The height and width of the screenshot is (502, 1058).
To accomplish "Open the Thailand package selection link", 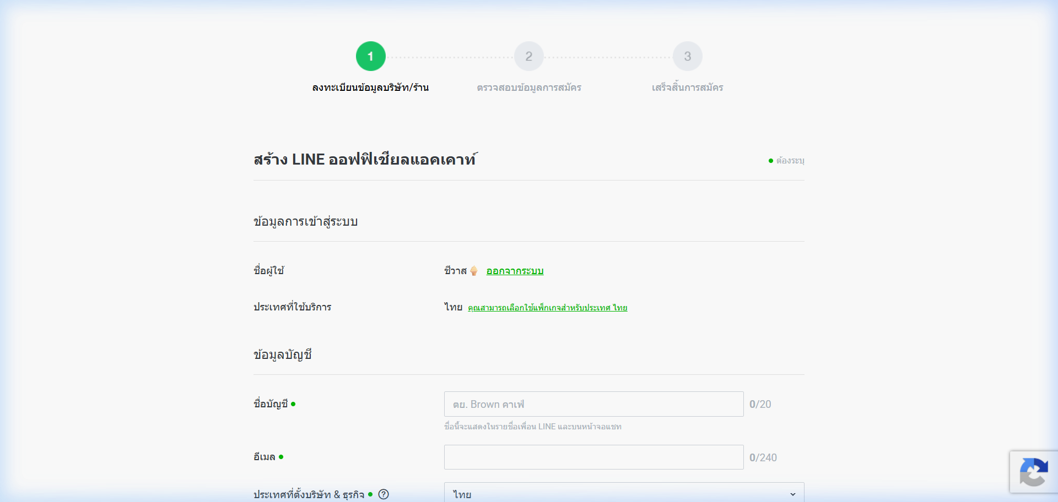I will [548, 308].
